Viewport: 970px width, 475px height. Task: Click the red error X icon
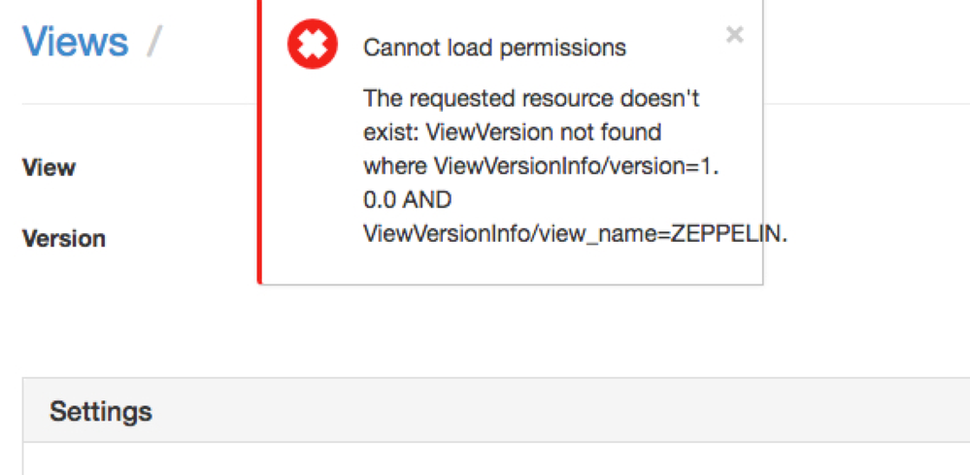[313, 45]
